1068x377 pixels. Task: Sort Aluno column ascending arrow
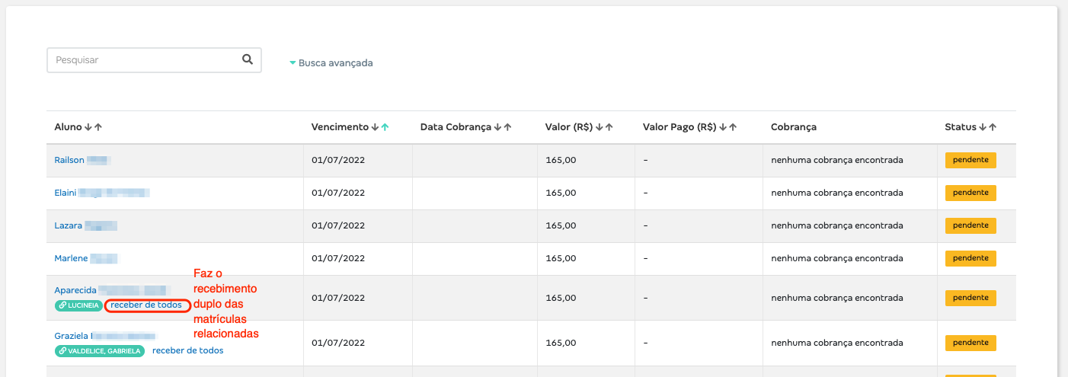(x=98, y=127)
